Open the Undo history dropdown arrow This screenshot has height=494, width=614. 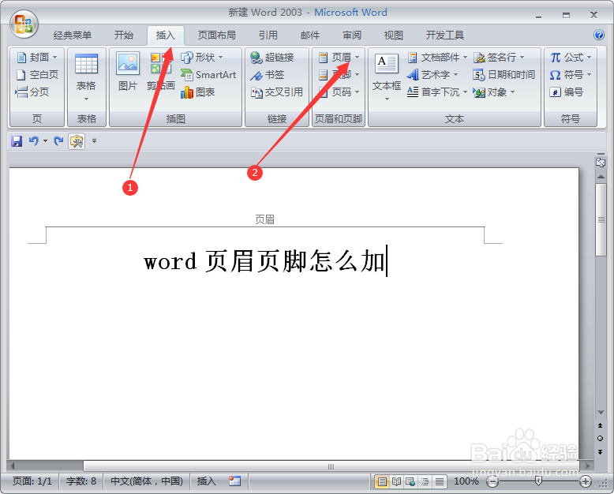click(x=46, y=141)
